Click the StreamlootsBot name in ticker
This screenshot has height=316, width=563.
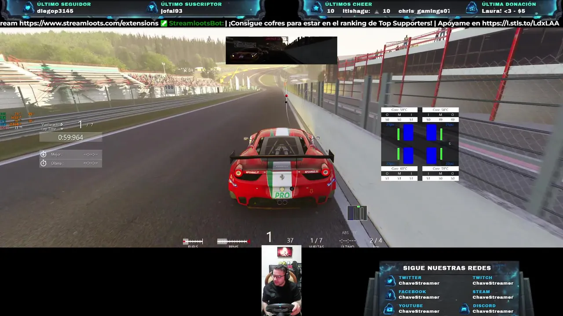click(x=197, y=23)
